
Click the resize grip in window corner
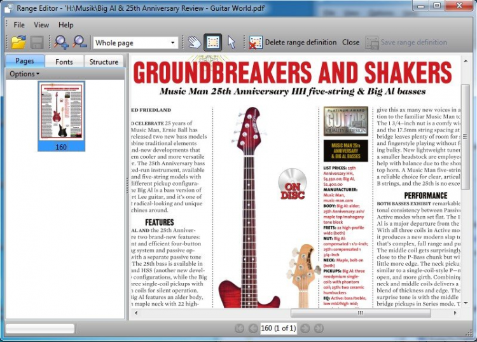469,333
